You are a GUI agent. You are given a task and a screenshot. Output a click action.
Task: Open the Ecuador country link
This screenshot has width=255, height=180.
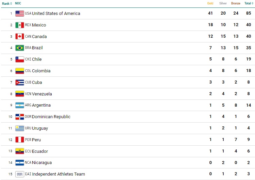pos(40,151)
